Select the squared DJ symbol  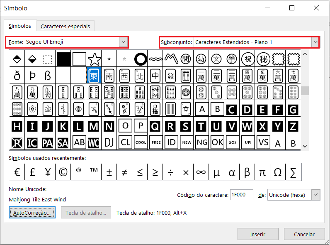tap(109, 142)
